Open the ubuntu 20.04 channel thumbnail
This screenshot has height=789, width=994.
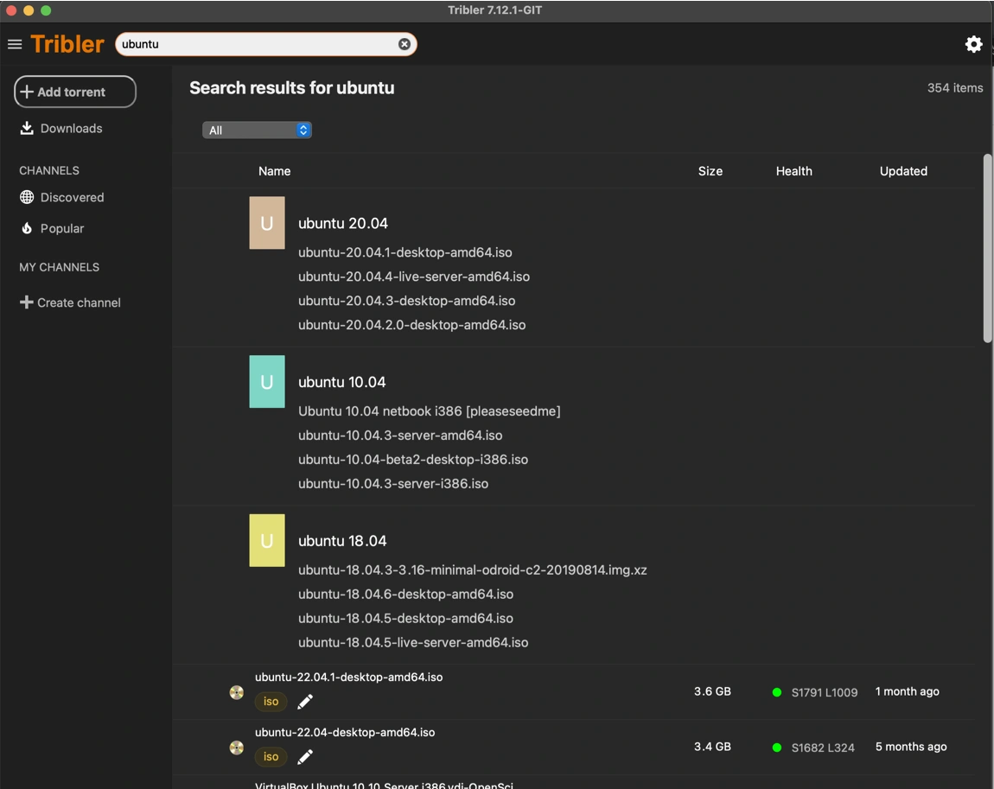point(267,222)
